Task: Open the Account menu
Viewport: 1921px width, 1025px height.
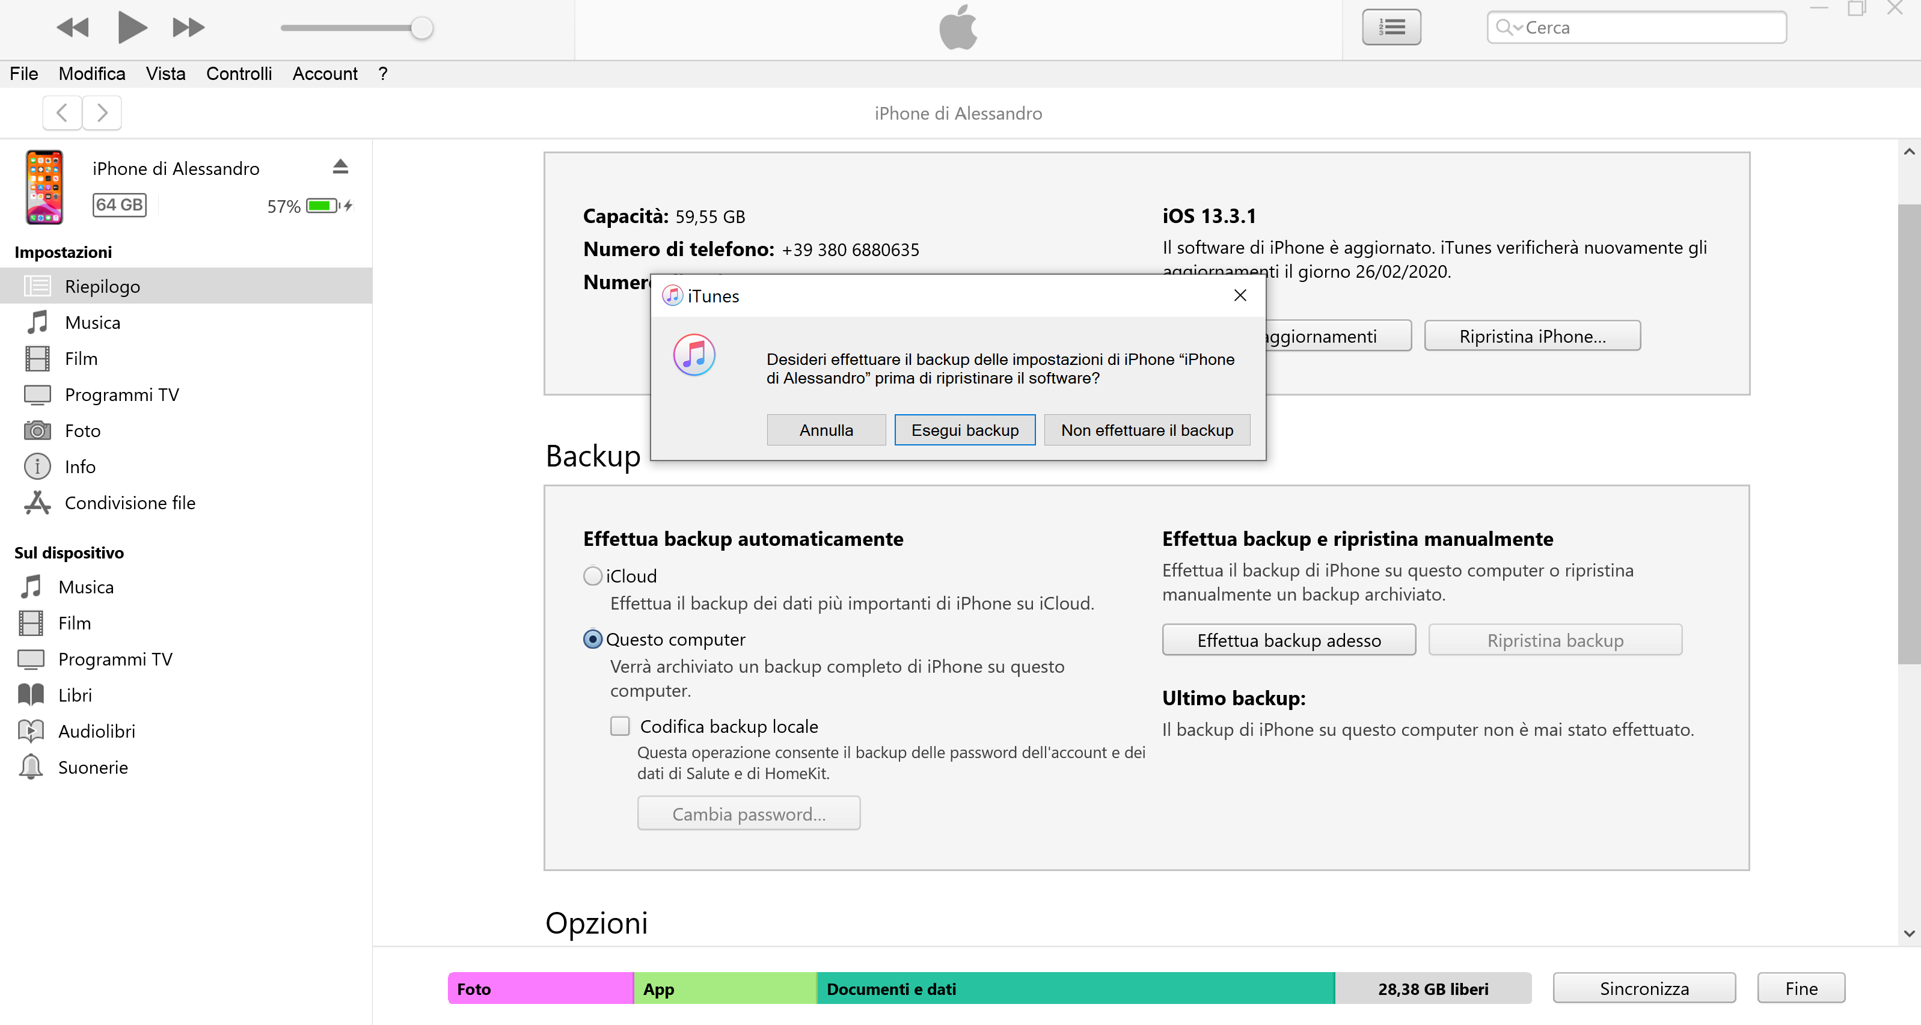Action: tap(325, 74)
